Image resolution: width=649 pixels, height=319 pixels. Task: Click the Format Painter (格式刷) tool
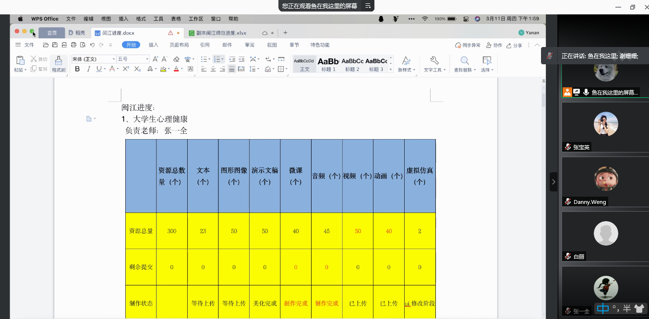click(59, 63)
